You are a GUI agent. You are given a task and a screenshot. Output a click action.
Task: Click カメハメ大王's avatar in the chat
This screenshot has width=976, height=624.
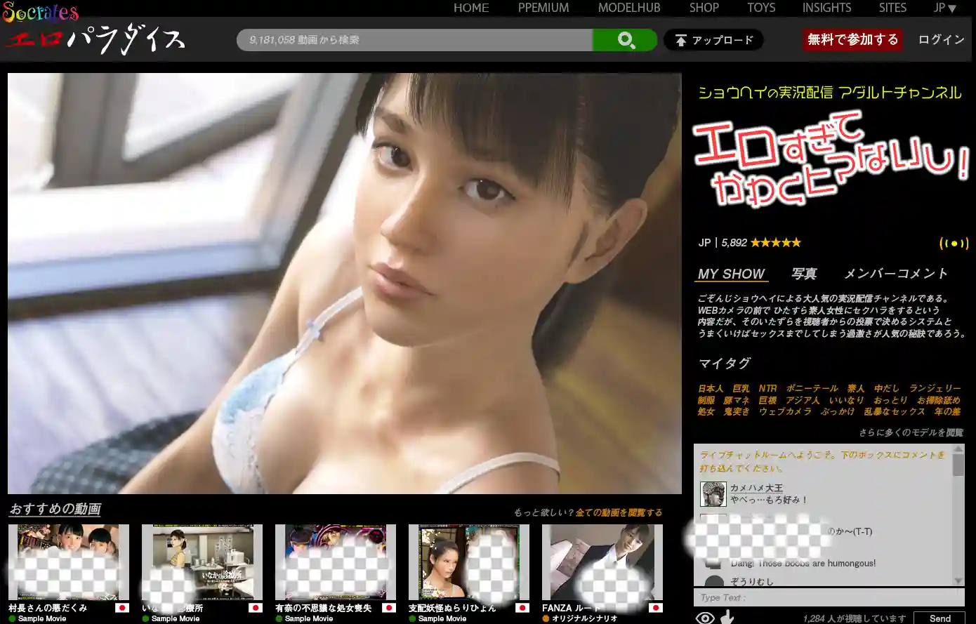(x=714, y=493)
